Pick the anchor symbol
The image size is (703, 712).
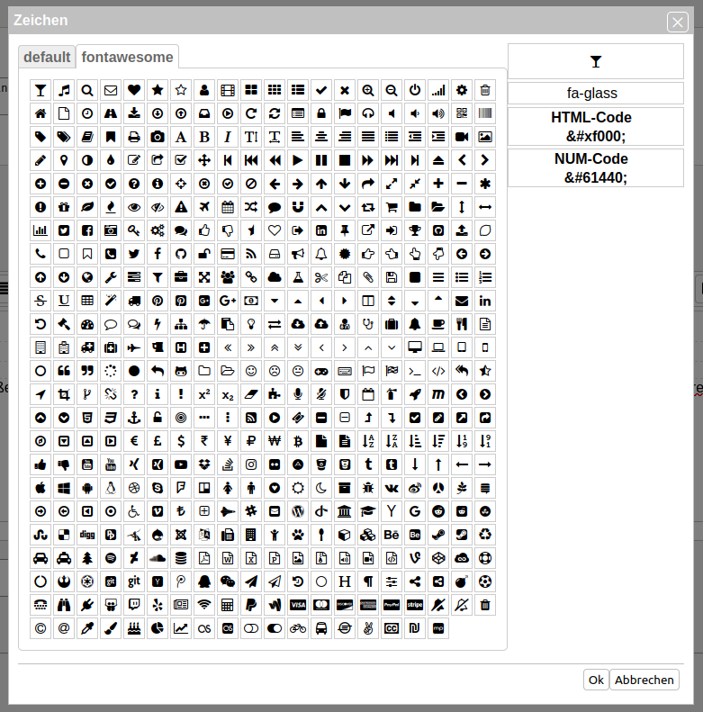pos(134,418)
